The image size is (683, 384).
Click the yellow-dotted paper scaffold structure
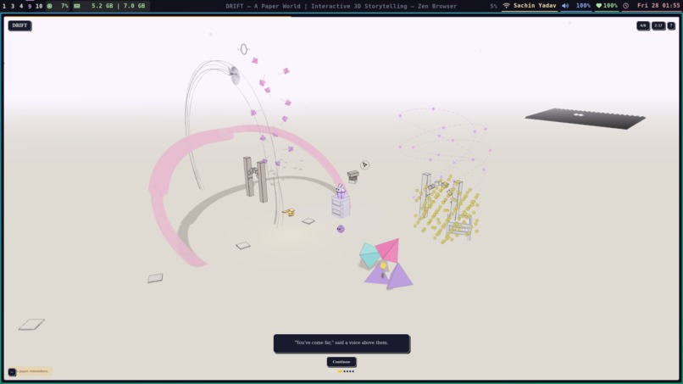[447, 208]
